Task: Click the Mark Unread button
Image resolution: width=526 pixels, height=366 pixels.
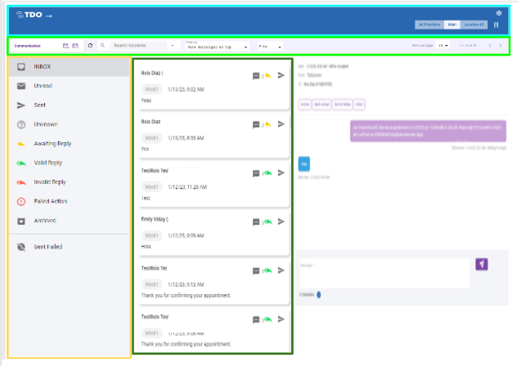Action: [322, 104]
